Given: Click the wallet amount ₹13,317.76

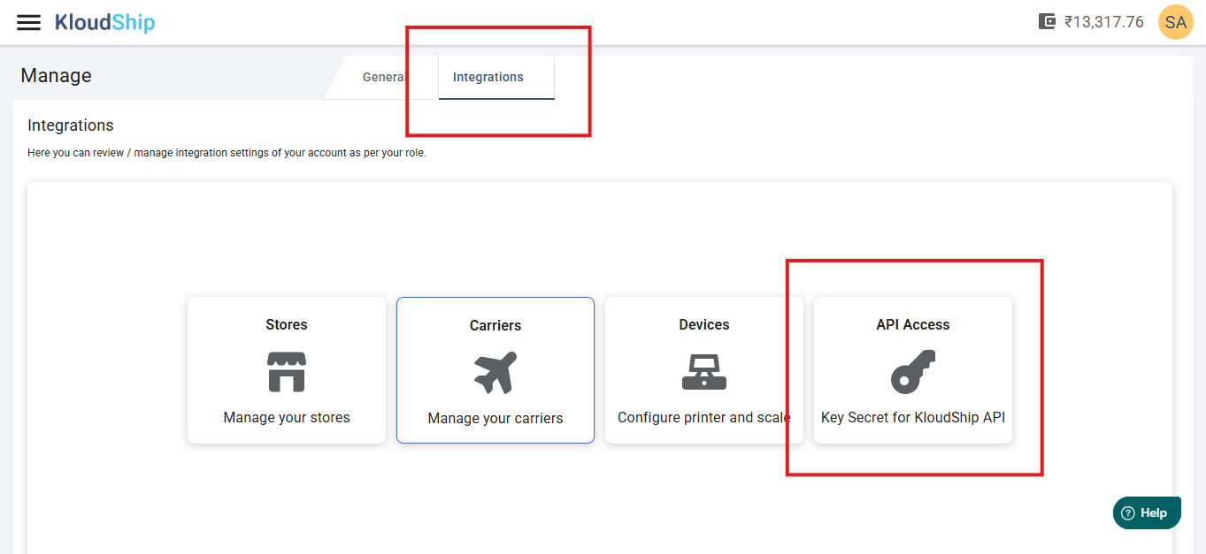Looking at the screenshot, I should tap(1103, 22).
